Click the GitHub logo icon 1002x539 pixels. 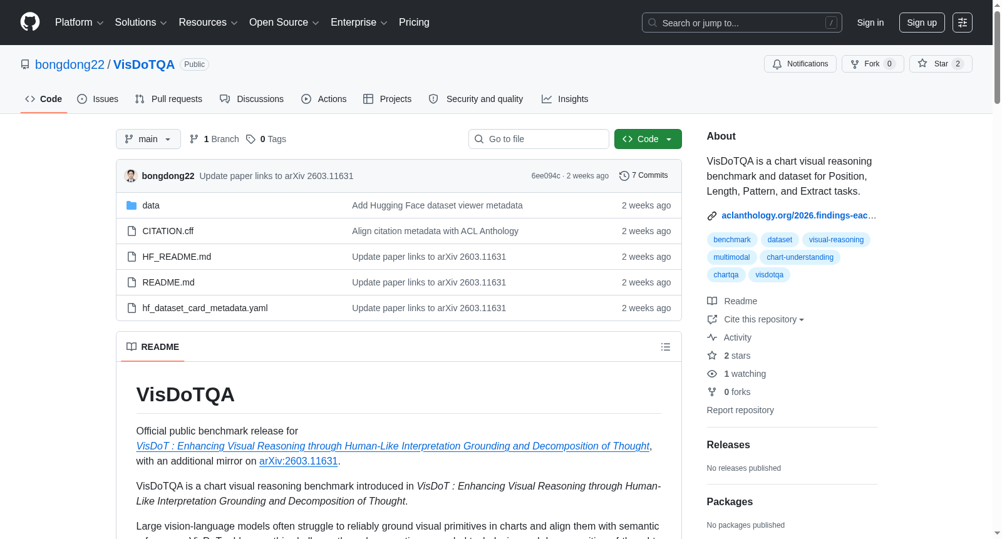click(30, 22)
